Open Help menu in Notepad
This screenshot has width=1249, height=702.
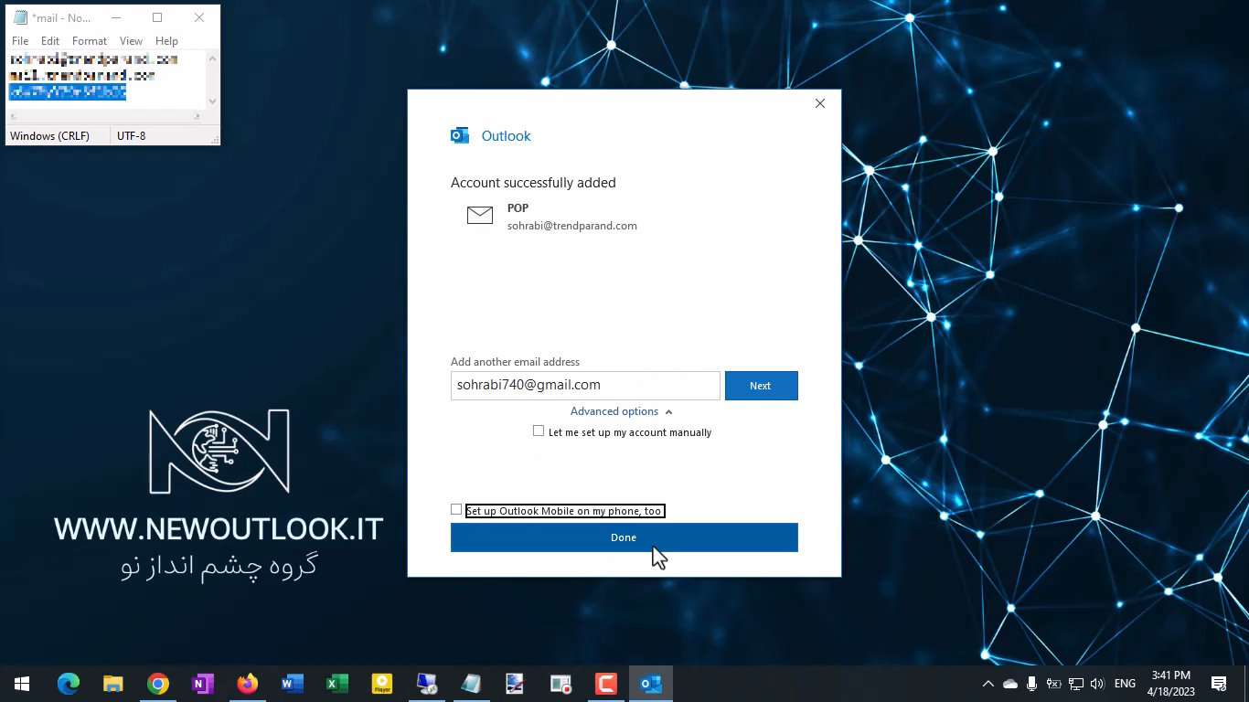(166, 41)
